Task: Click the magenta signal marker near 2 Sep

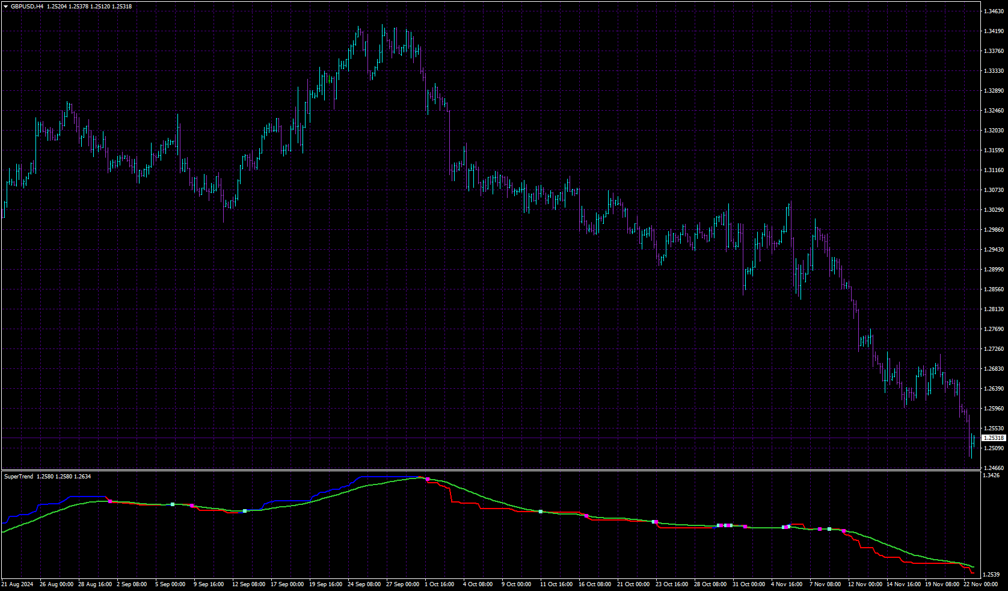Action: click(x=110, y=501)
